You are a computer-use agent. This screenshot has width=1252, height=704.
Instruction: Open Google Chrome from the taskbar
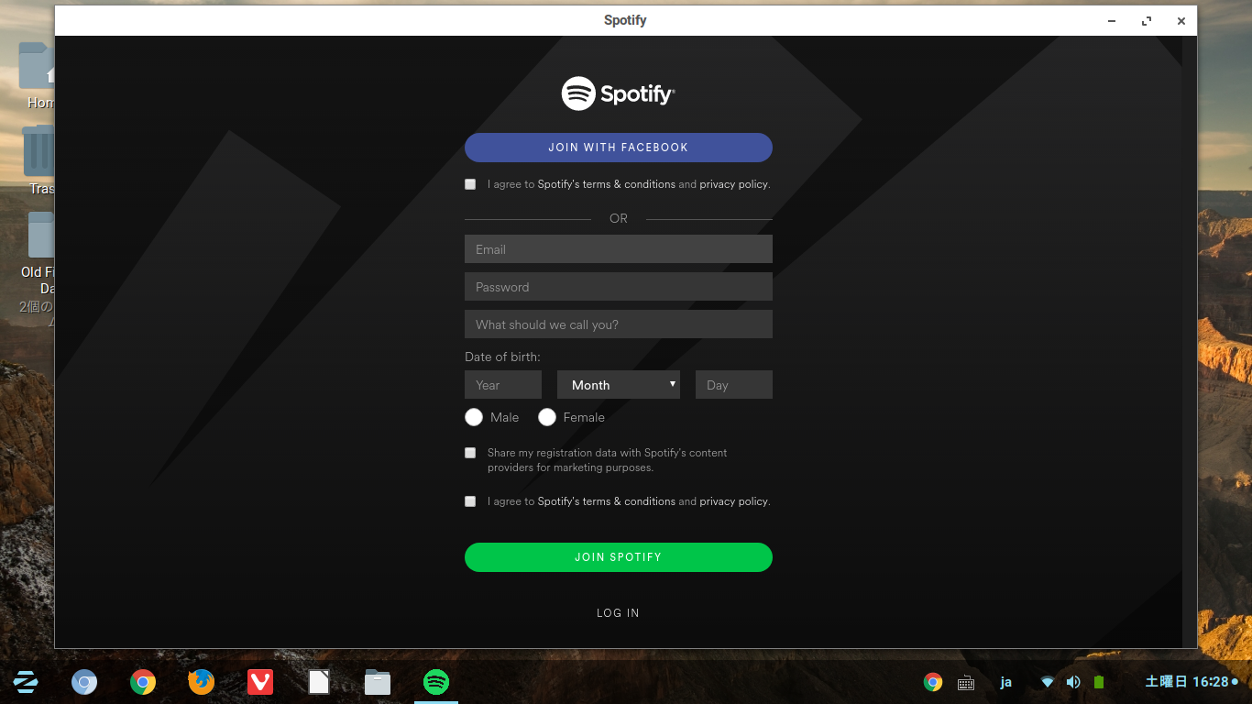click(x=143, y=682)
